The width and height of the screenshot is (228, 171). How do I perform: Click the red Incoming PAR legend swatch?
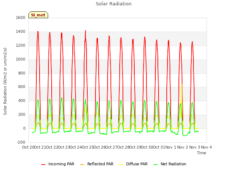pos(43,165)
